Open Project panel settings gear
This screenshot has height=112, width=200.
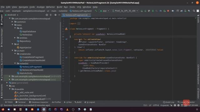(55, 15)
